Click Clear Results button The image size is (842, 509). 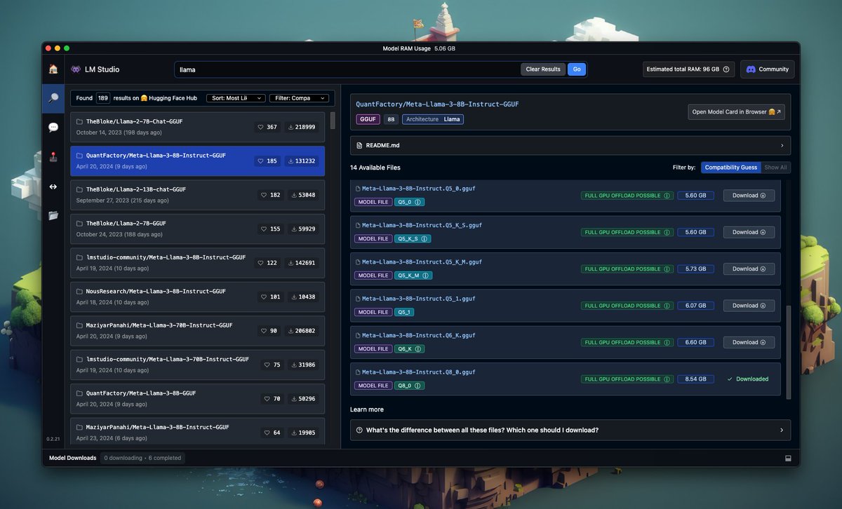pos(543,69)
